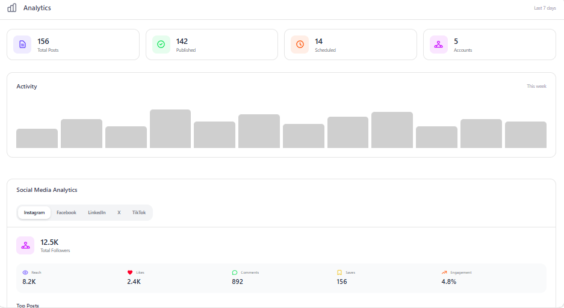Screen dimensions: 564x308
Task: Click the 4.8% engagement value
Action: 449,282
